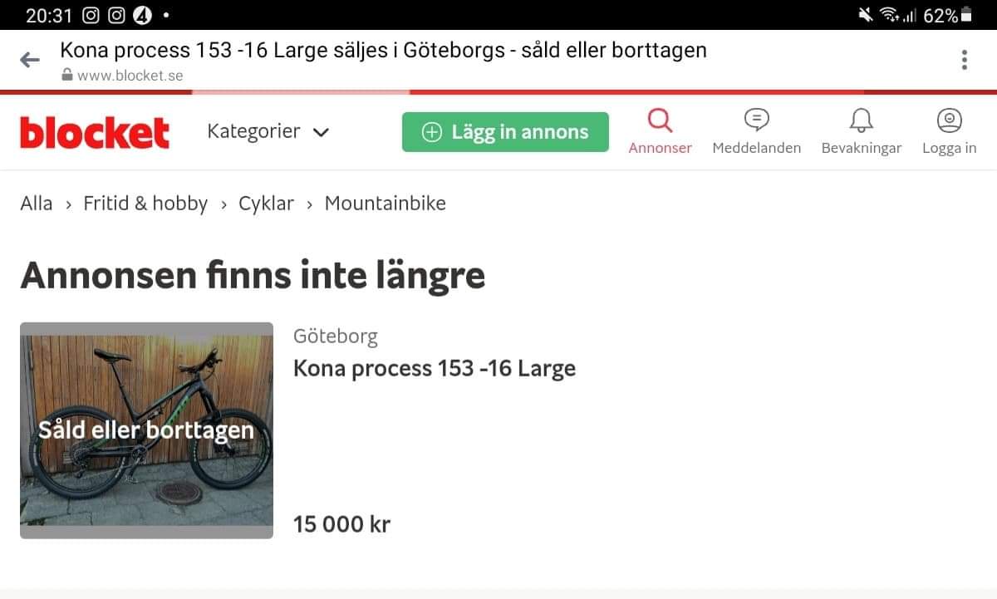Tap the padlock site security icon
This screenshot has width=997, height=599.
coord(67,75)
